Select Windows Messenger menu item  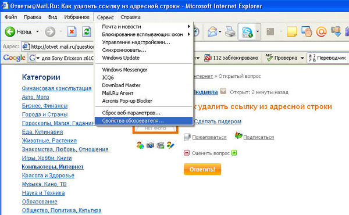pos(144,70)
